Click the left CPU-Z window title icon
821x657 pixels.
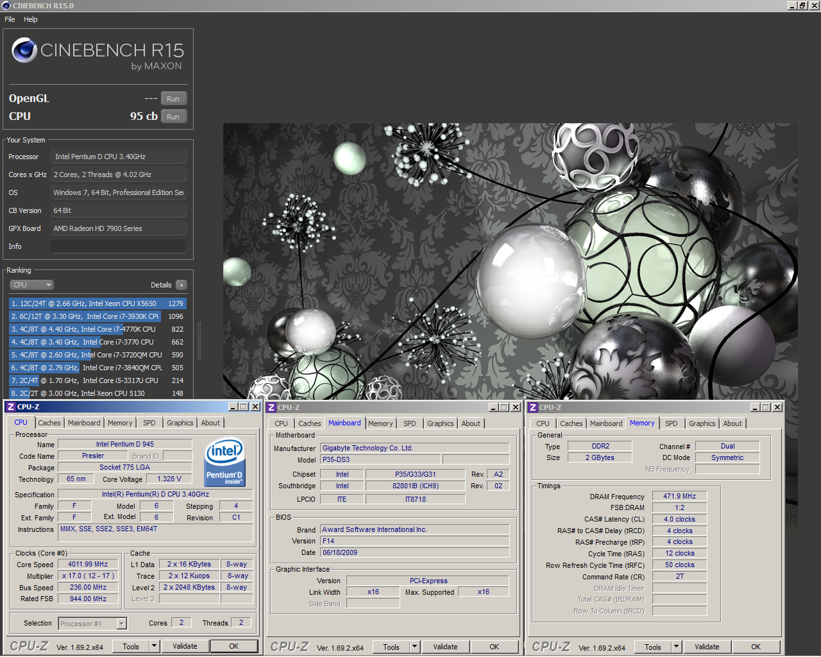pos(10,407)
